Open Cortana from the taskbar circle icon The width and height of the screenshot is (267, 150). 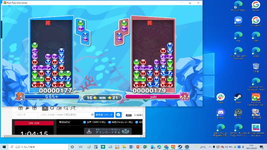(x=72, y=147)
